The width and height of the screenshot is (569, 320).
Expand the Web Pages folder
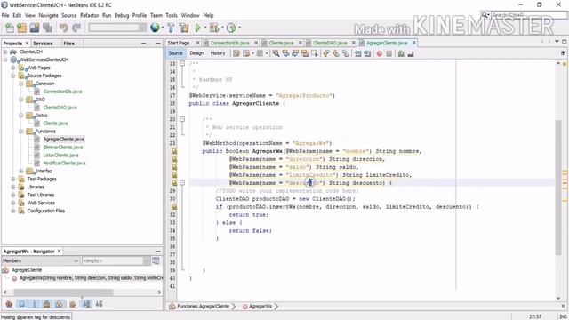(x=13, y=68)
